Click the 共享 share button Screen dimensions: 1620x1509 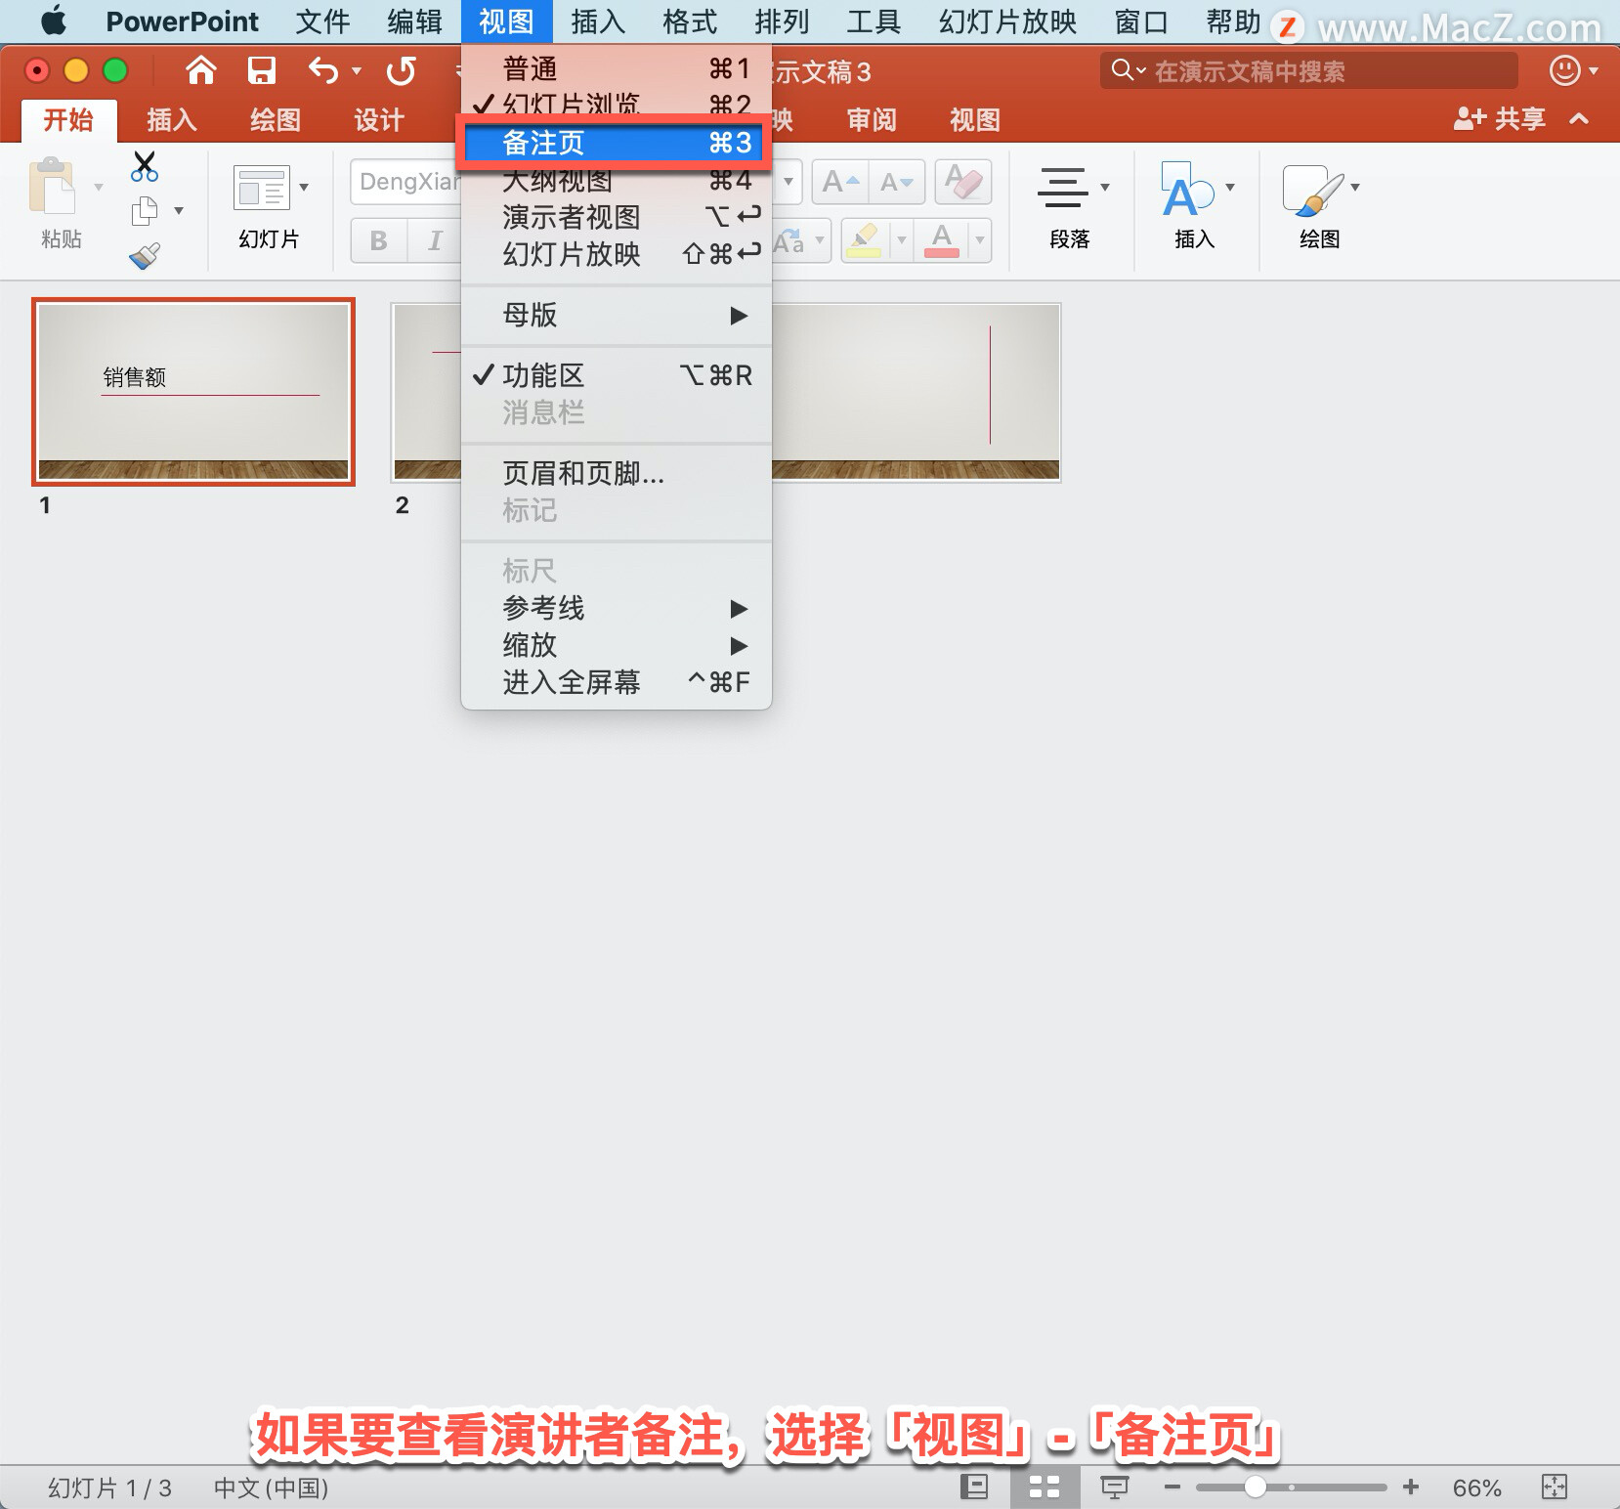[1499, 119]
